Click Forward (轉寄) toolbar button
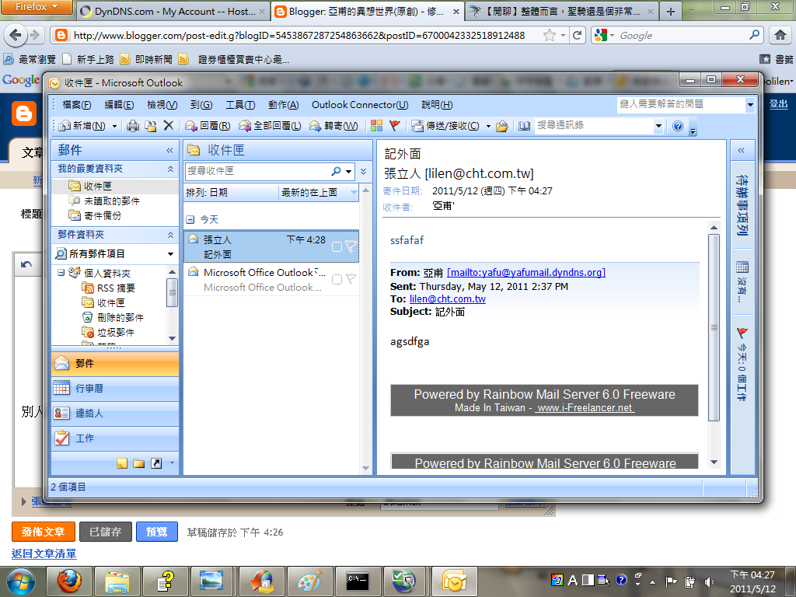 click(333, 126)
